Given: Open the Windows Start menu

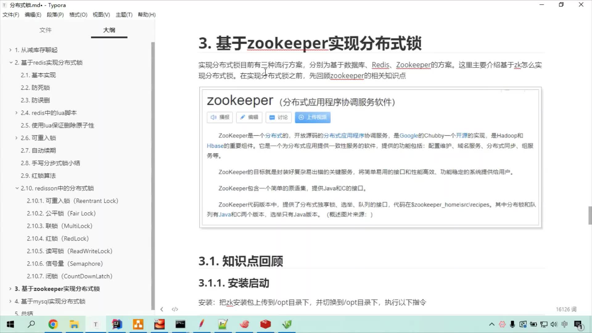Looking at the screenshot, I should (10, 324).
